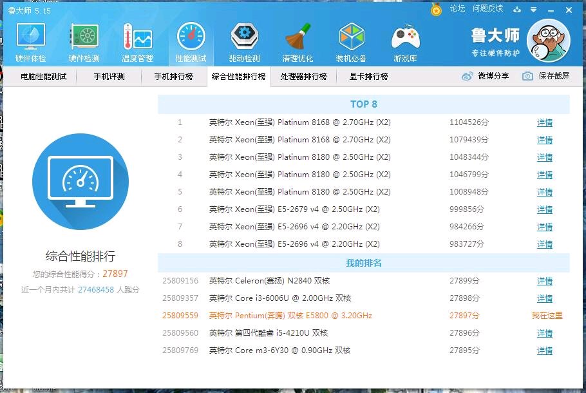
Task: Click the camera icon for 保存截屏
Action: pos(527,76)
